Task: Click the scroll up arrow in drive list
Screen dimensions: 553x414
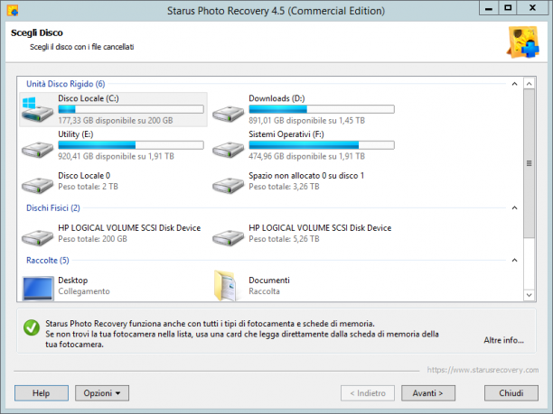Action: tap(529, 84)
